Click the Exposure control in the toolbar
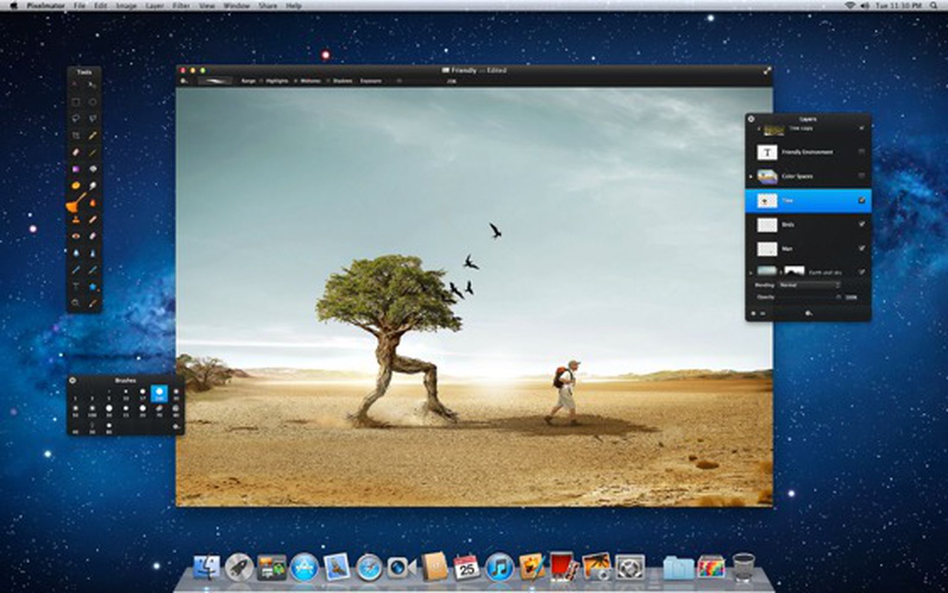The height and width of the screenshot is (593, 948). pos(371,81)
